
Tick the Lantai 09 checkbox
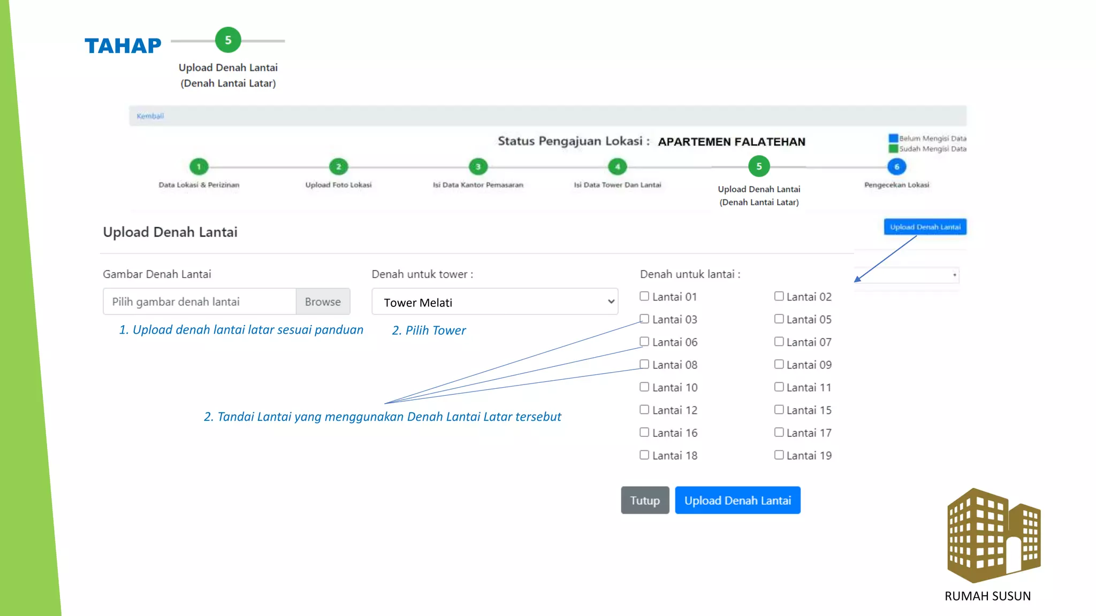pos(779,364)
